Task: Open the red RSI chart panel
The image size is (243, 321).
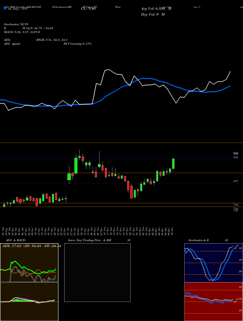Action: point(213,302)
